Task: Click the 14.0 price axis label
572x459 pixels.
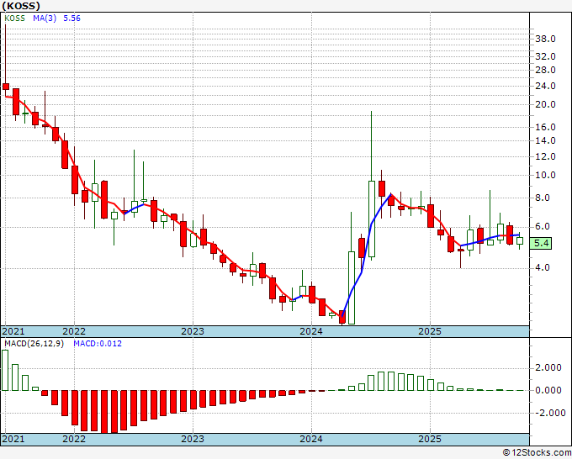Action: 545,140
